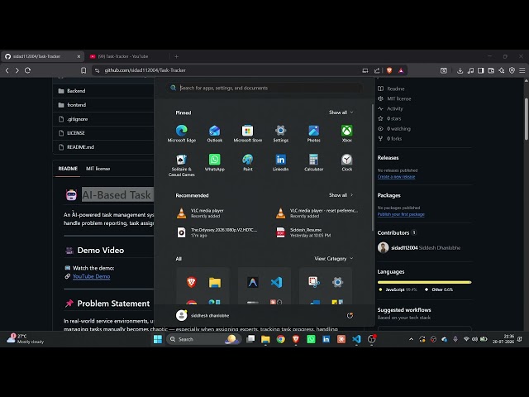Open the taskbar clock and date

pyautogui.click(x=503, y=339)
